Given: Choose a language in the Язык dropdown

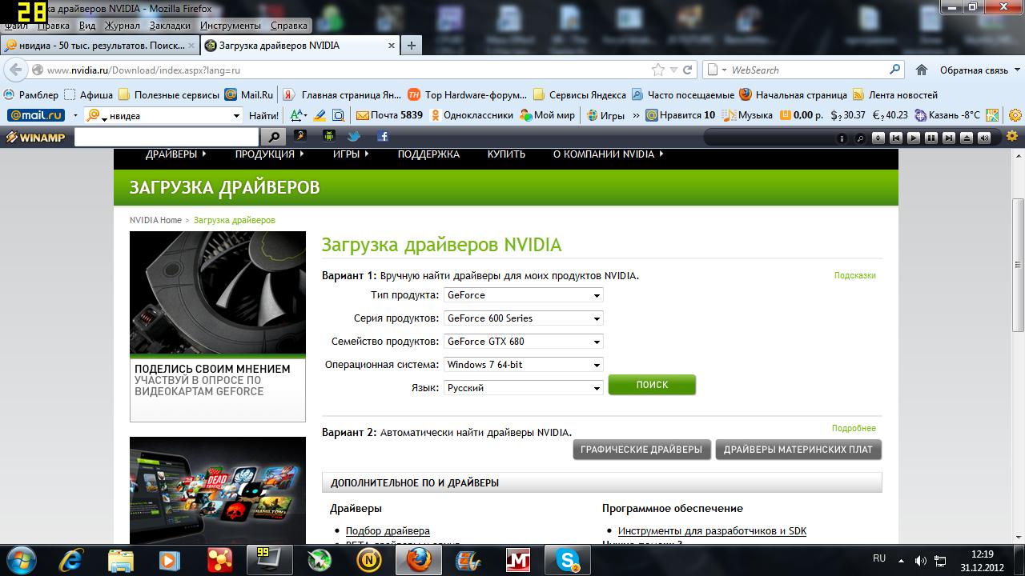Looking at the screenshot, I should [523, 388].
